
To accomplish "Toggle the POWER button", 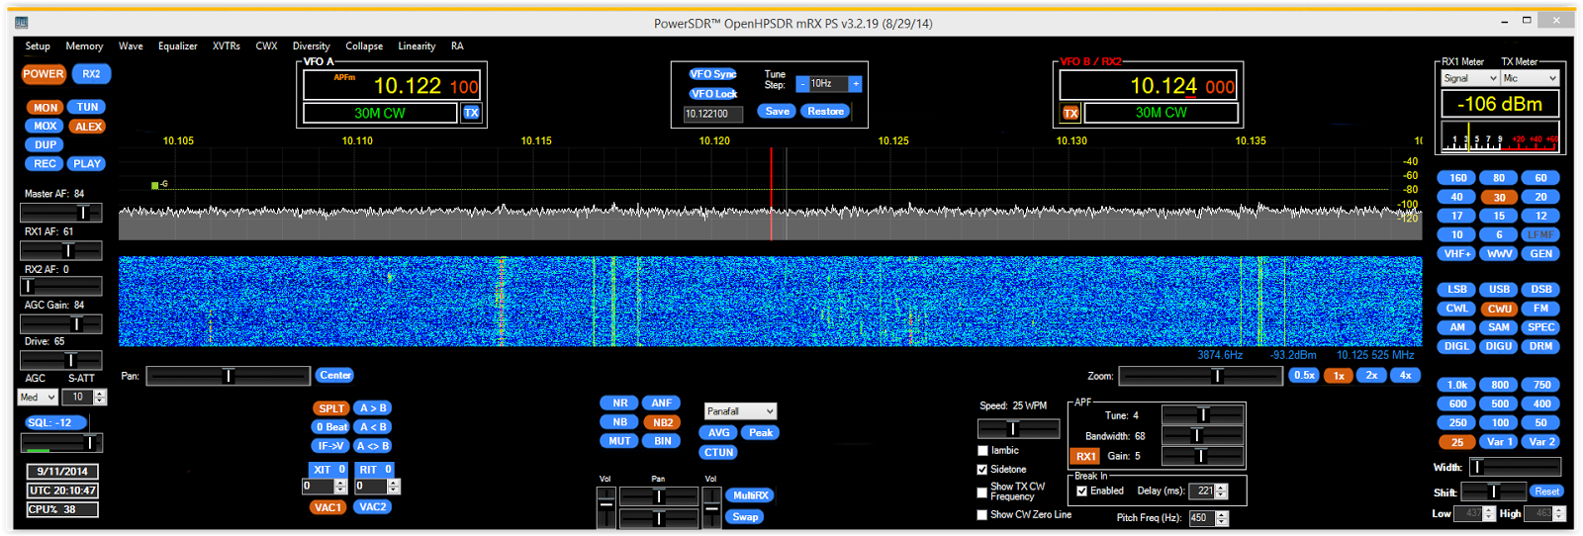I will pos(44,74).
